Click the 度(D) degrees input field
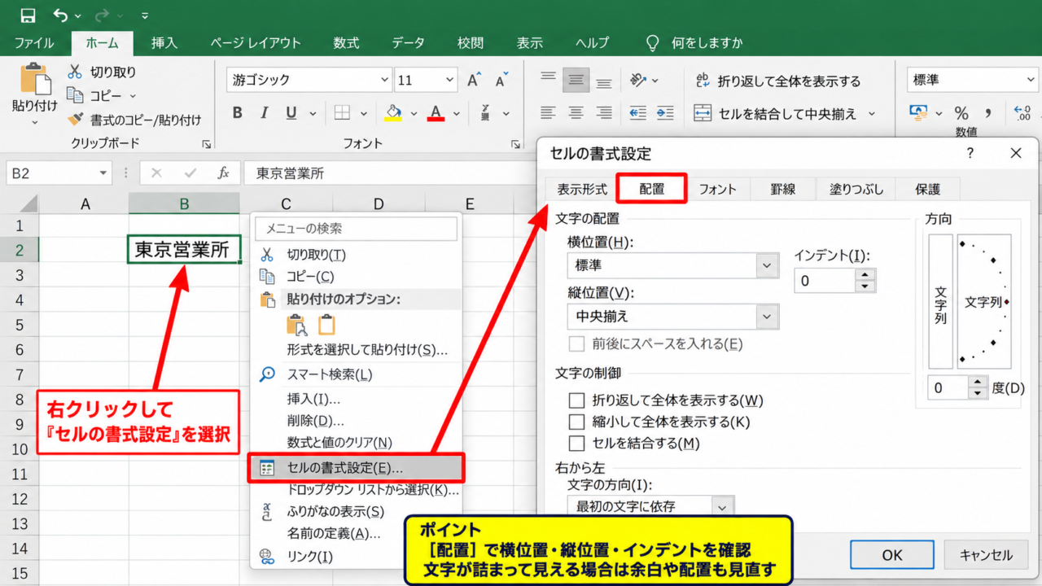The height and width of the screenshot is (586, 1042). [948, 388]
